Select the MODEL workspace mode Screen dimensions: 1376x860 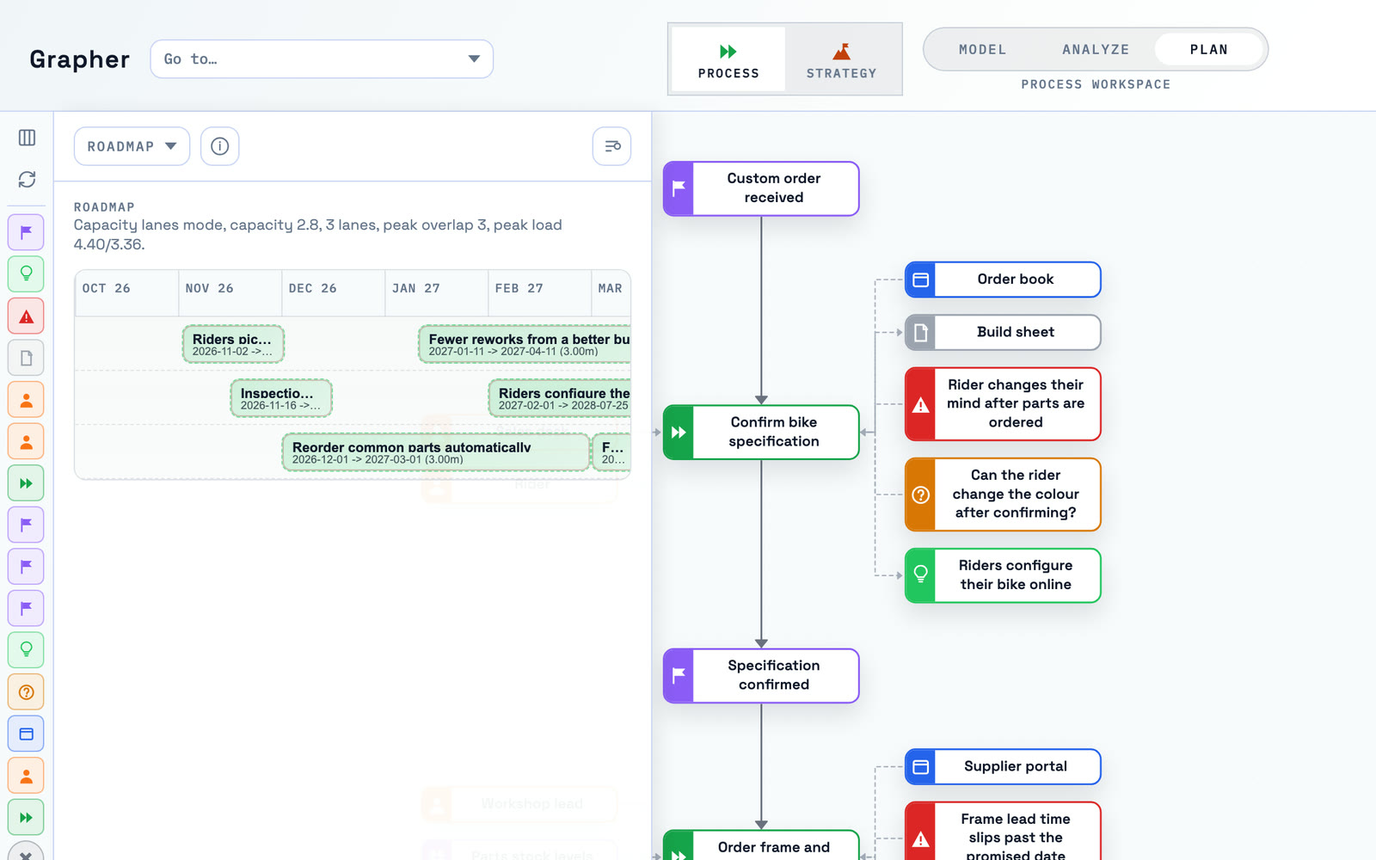click(982, 50)
